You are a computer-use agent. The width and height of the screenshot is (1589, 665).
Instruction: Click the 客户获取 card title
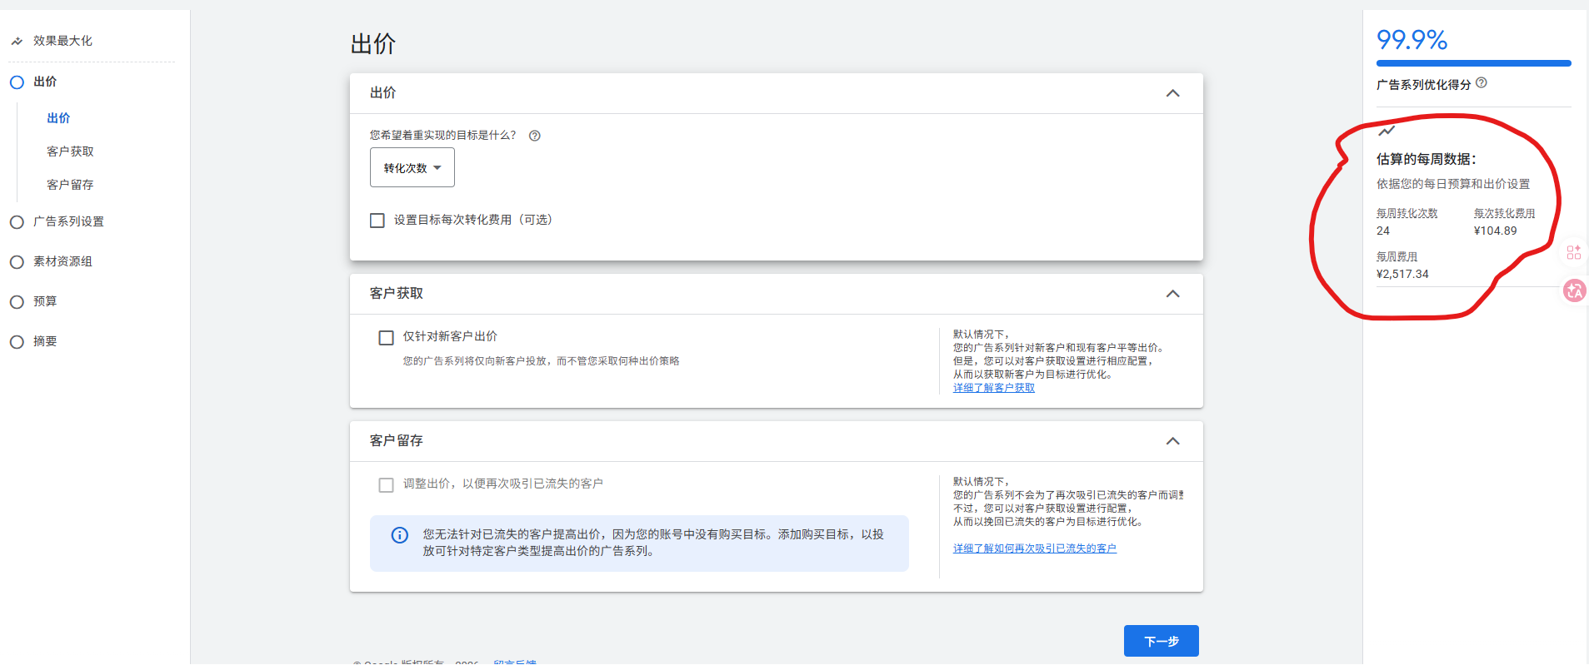(397, 294)
